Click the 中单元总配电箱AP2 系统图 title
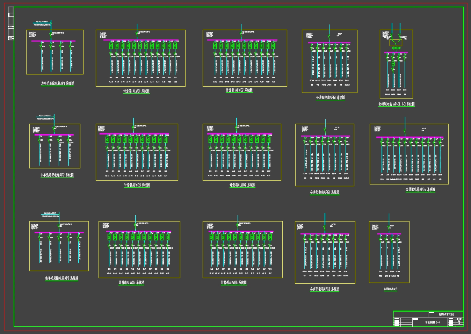The height and width of the screenshot is (334, 471). 57,175
